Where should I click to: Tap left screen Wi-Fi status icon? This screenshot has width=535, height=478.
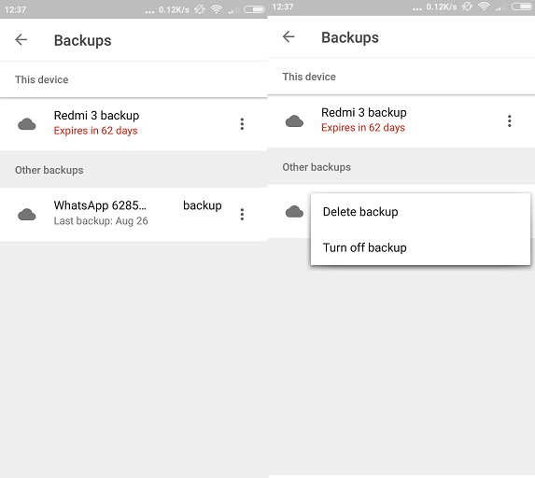[x=217, y=9]
